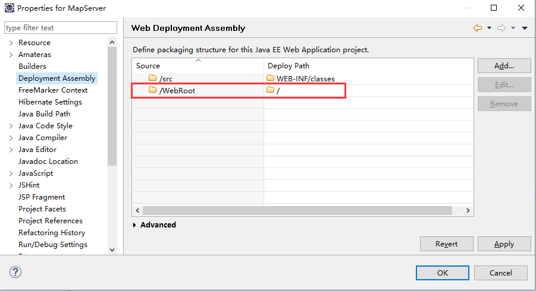Viewport: 536px width, 291px height.
Task: Expand the JavaScript tree node
Action: (11, 173)
